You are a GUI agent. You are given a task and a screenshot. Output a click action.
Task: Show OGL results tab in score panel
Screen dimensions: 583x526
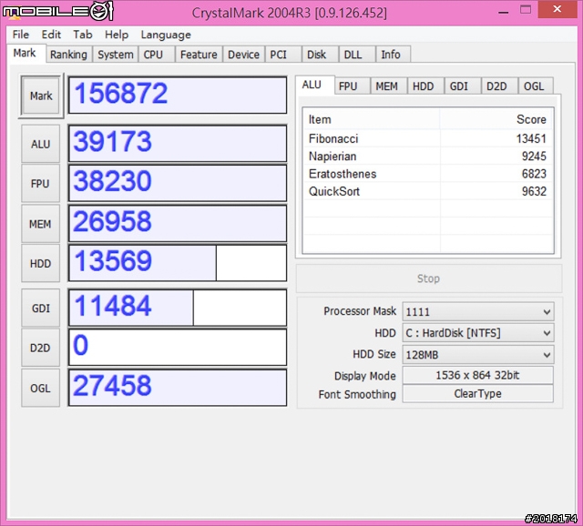(536, 86)
